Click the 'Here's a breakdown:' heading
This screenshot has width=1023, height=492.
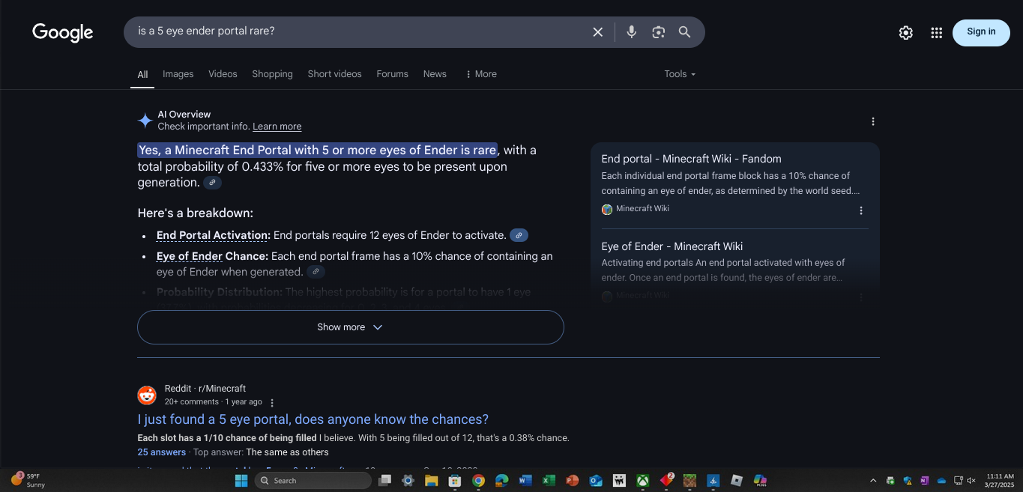pos(195,213)
